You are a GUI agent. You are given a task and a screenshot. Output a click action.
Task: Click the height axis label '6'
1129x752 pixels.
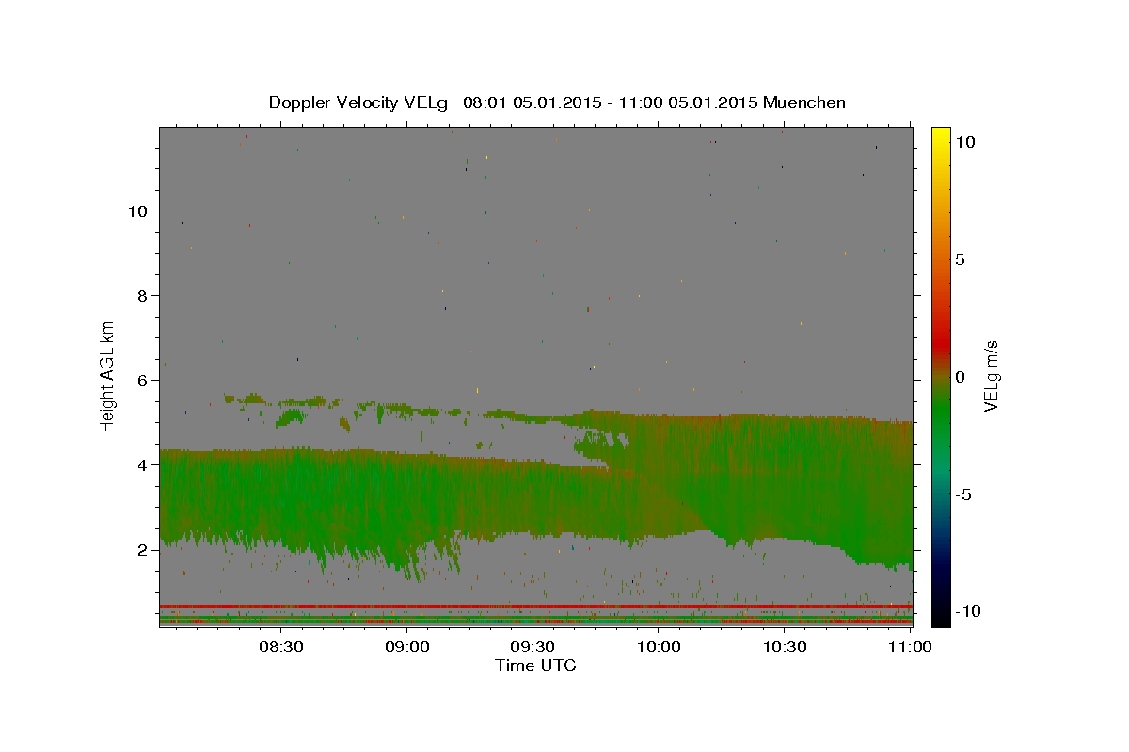tap(142, 380)
